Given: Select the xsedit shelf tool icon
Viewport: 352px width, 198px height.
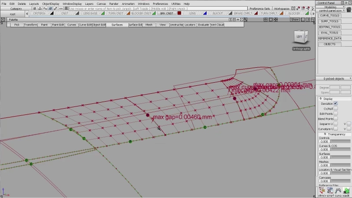Looking at the screenshot, I should pos(346,191).
